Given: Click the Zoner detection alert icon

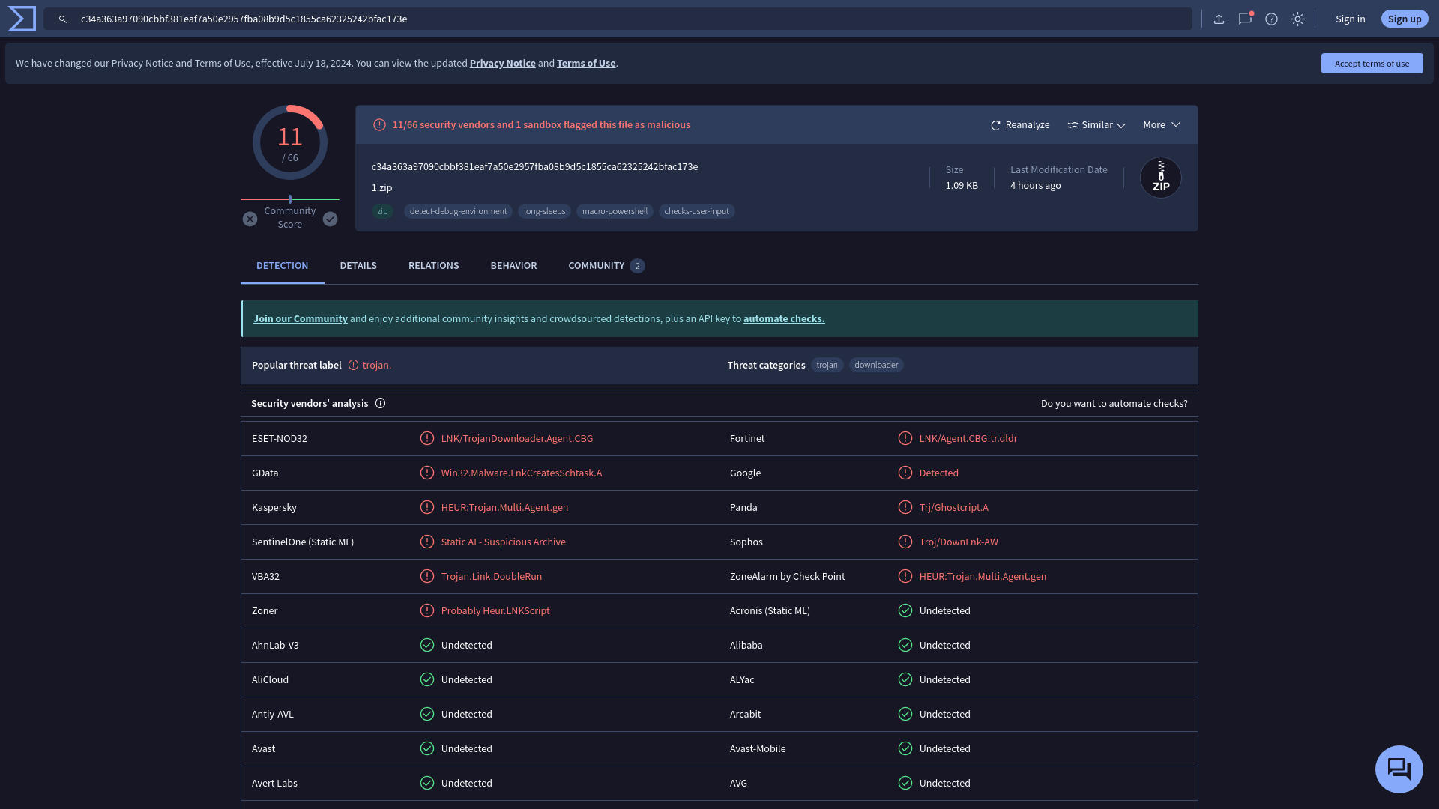Looking at the screenshot, I should [427, 611].
